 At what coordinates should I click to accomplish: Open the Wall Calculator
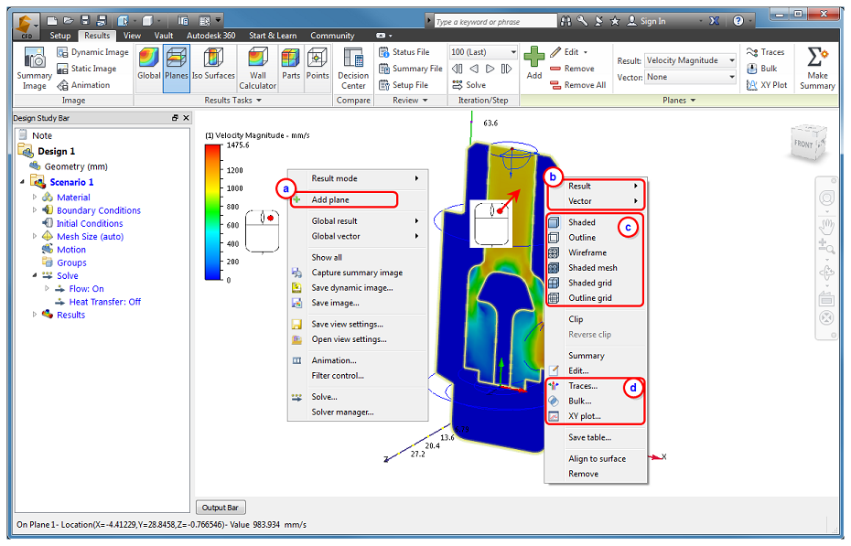click(x=258, y=69)
